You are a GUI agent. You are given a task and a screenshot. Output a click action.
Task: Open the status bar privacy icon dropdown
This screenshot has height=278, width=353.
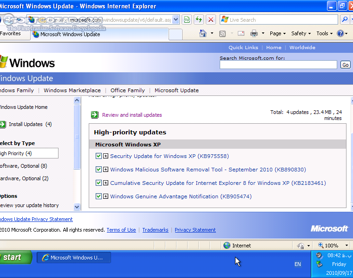pos(308,246)
